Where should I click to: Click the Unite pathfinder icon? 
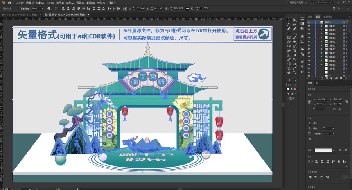(x=310, y=177)
